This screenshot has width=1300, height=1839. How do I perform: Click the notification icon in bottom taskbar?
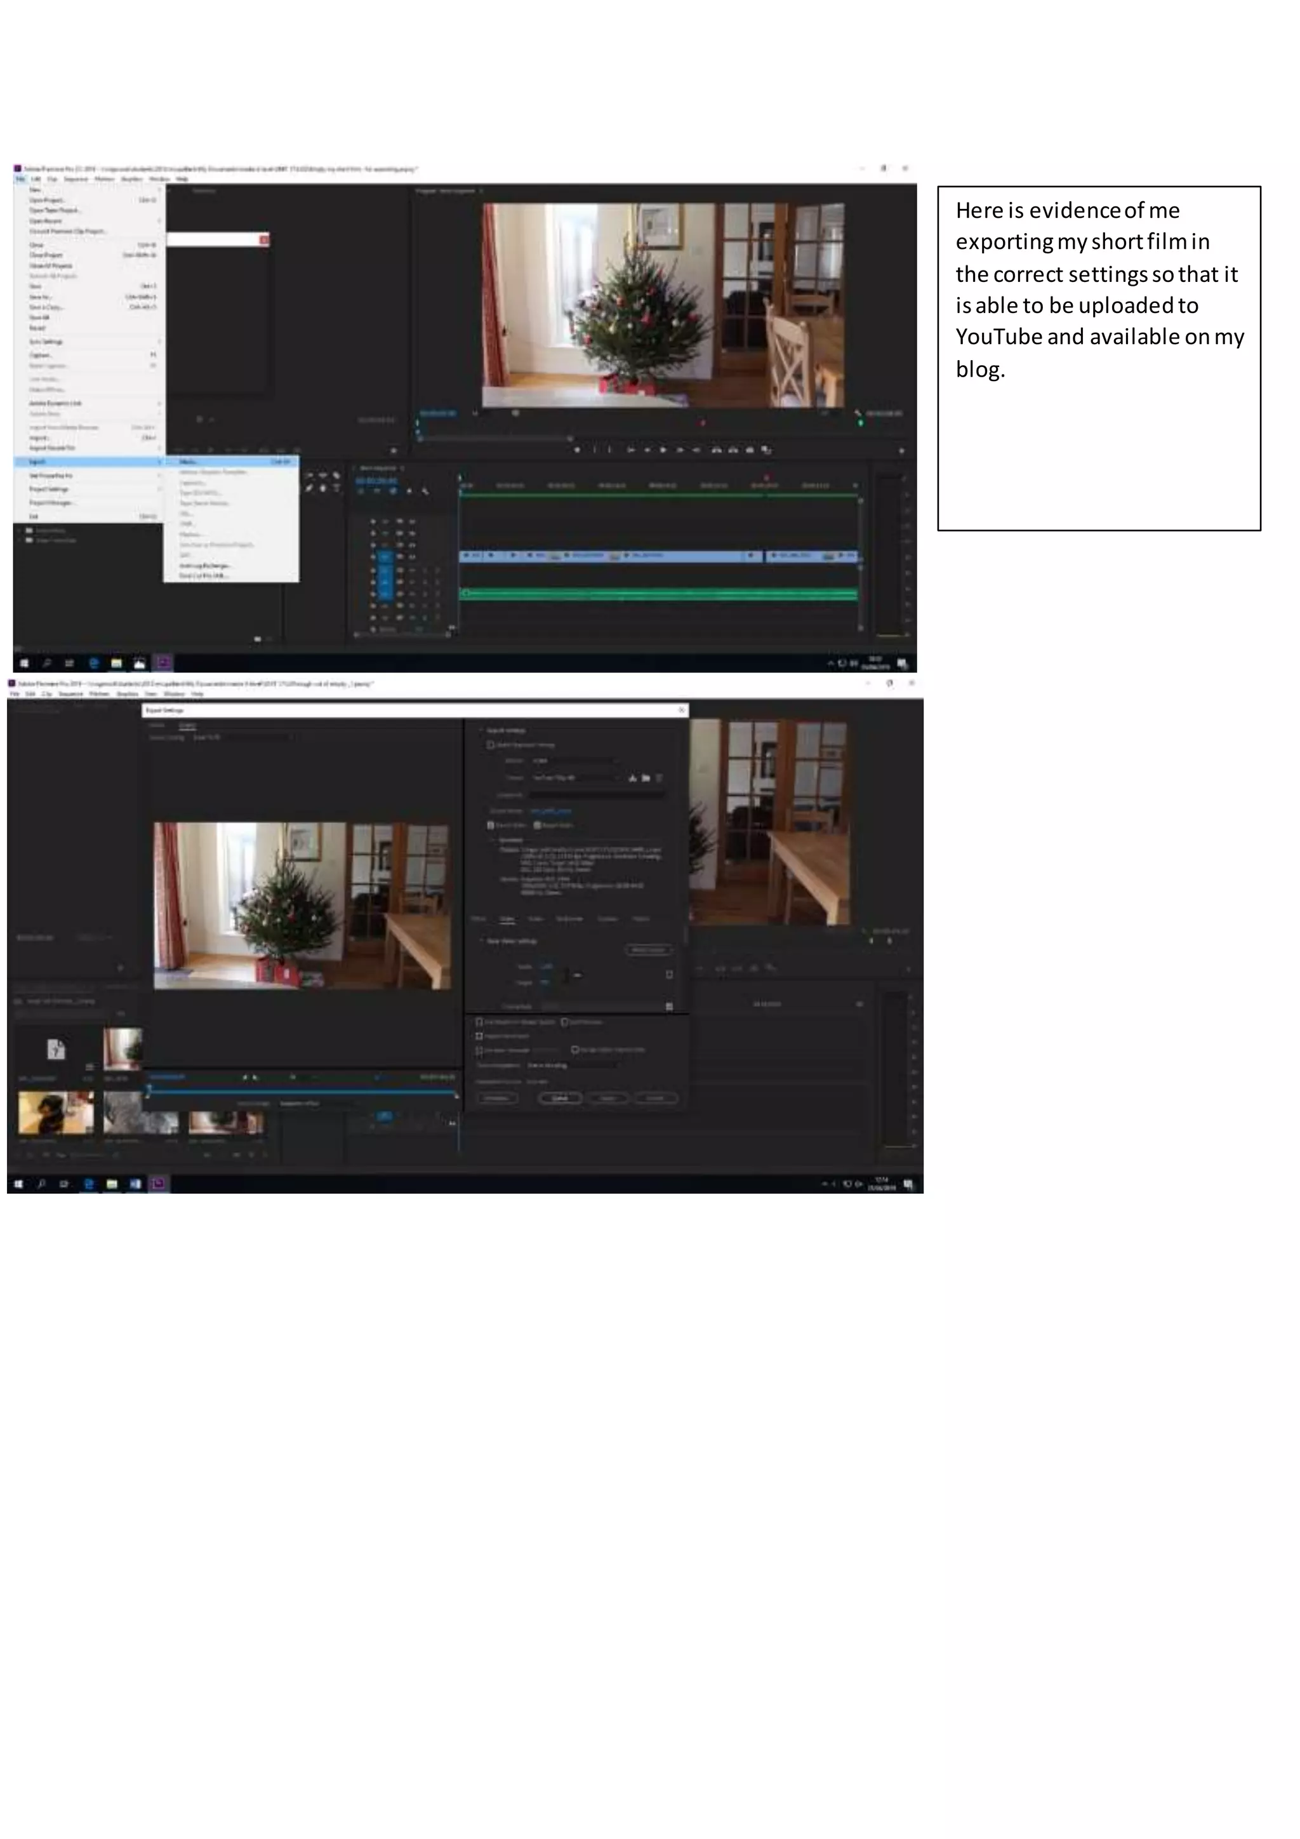tap(908, 1184)
